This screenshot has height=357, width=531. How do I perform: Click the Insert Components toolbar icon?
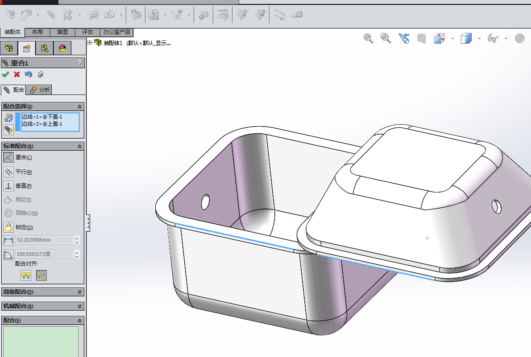point(11,15)
